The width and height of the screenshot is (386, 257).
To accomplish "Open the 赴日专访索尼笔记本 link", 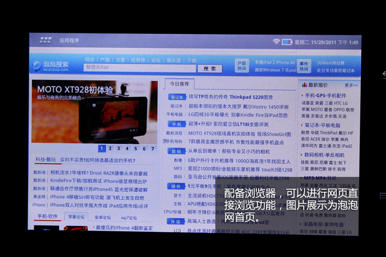I will pyautogui.click(x=336, y=71).
